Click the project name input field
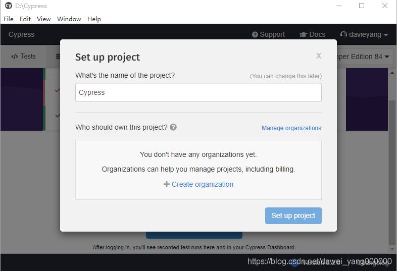 click(x=198, y=92)
